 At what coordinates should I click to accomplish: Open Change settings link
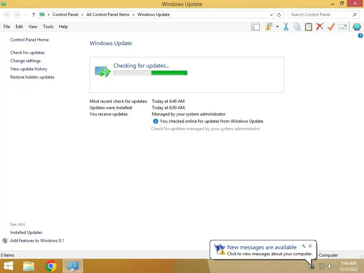tap(25, 60)
